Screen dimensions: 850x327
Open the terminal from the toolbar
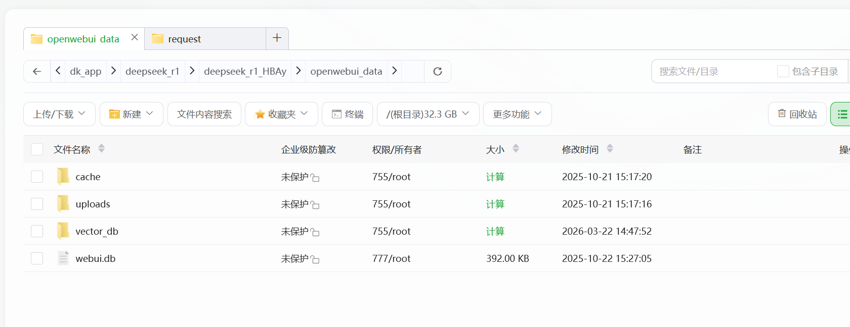coord(348,114)
